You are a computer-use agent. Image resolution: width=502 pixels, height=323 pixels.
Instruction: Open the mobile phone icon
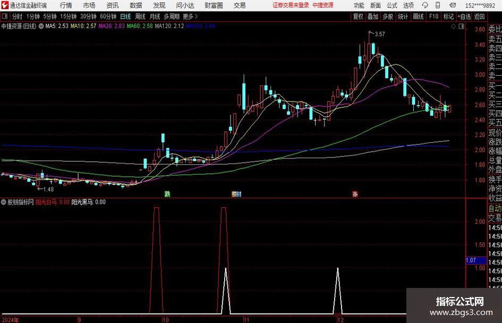pyautogui.click(x=438, y=5)
